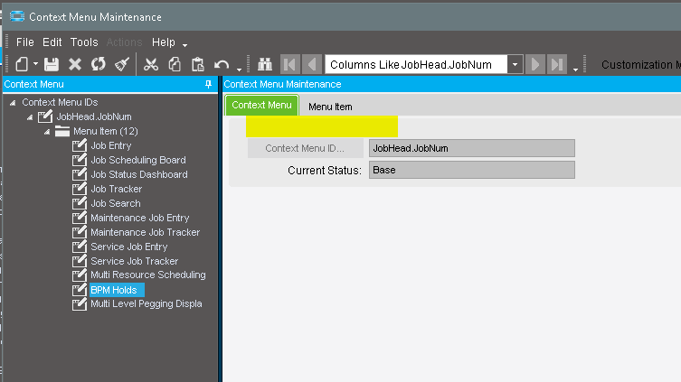Go to last record navigation button

pyautogui.click(x=557, y=65)
